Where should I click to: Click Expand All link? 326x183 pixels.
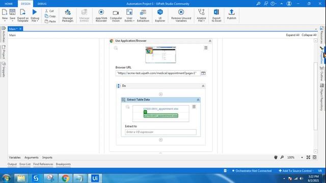coord(292,35)
